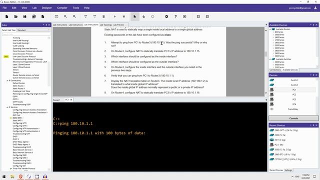Collapse Available Routers tree node
320x180 pixels.
click(x=270, y=29)
